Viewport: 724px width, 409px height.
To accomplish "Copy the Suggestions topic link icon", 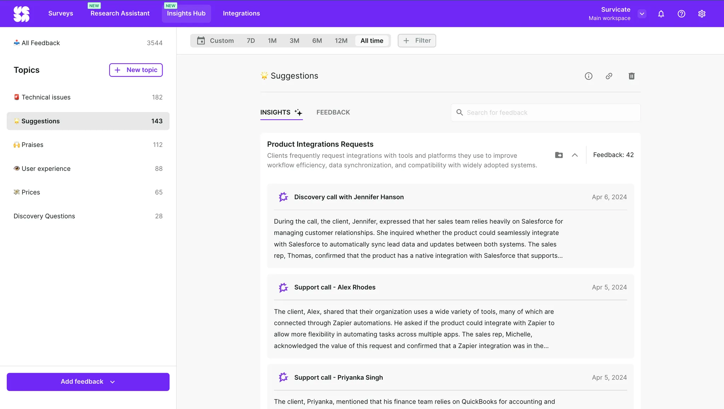I will pos(609,76).
